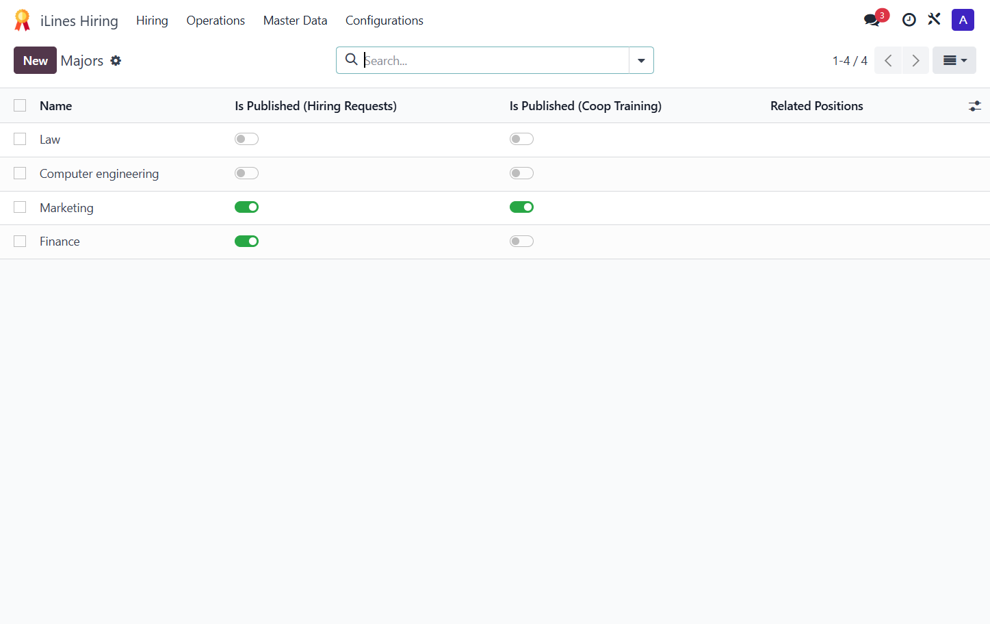Image resolution: width=990 pixels, height=624 pixels.
Task: Click the search magnifier icon
Action: 351,60
